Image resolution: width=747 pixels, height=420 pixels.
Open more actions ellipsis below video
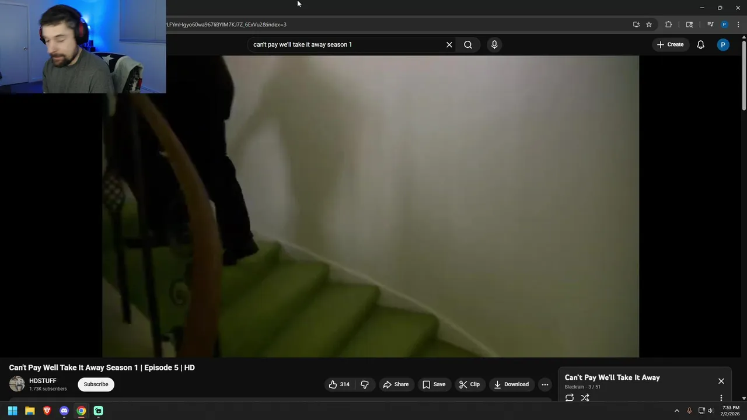pos(545,384)
